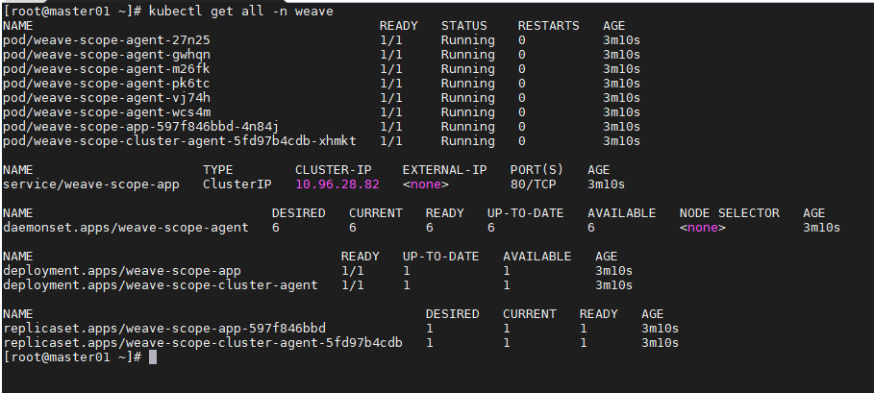Click the PORT(S) column header

pyautogui.click(x=537, y=170)
